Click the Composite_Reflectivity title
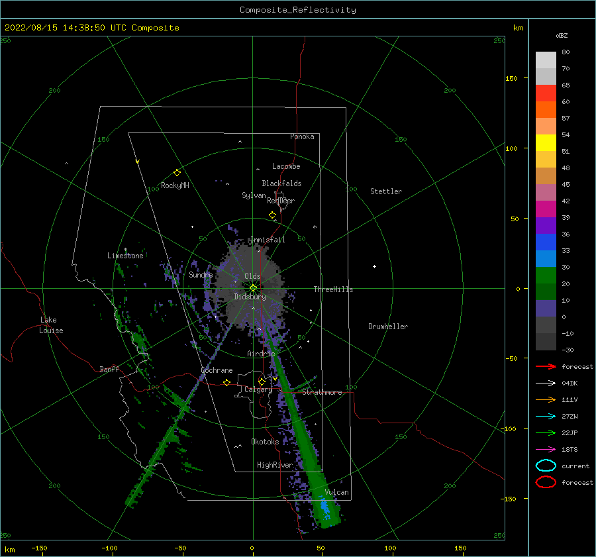The image size is (596, 557). pos(298,10)
